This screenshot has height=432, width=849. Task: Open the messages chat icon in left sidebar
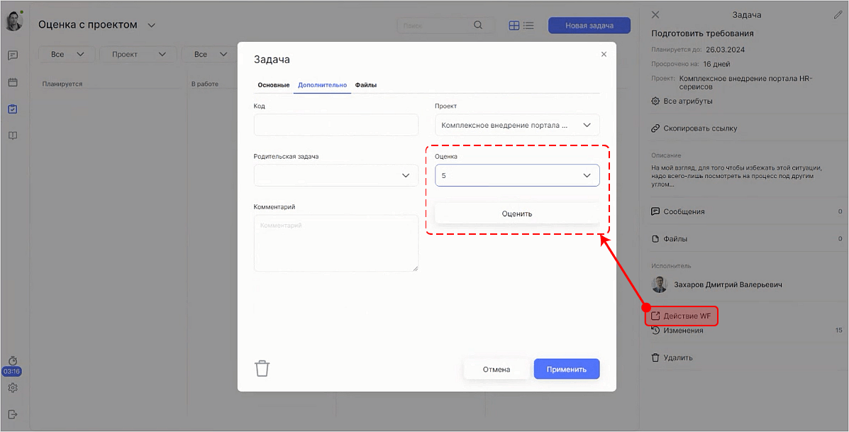(13, 55)
